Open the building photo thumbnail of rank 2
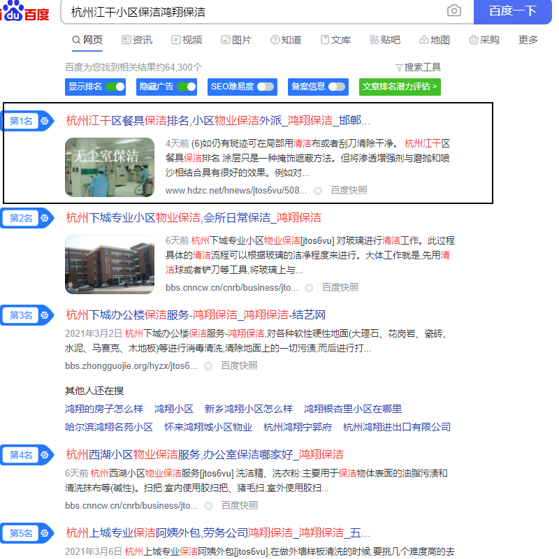 [110, 265]
